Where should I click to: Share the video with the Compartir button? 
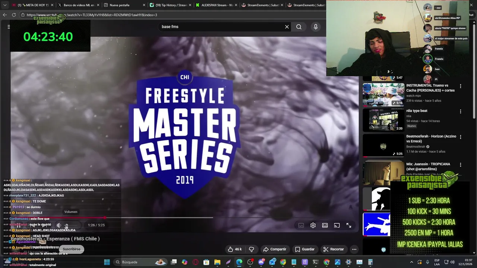(275, 249)
